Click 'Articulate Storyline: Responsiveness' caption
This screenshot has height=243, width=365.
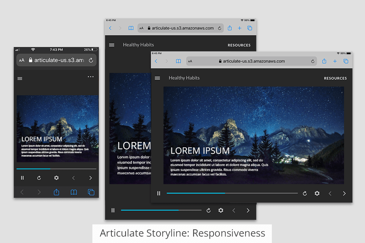pyautogui.click(x=182, y=233)
